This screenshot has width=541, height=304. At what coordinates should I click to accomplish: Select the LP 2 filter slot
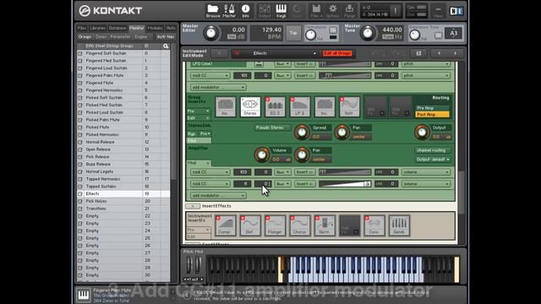point(300,106)
